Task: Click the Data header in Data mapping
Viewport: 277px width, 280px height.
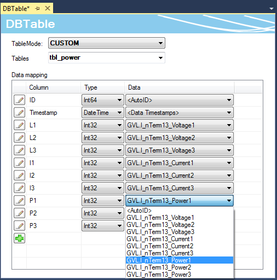Action: point(180,87)
